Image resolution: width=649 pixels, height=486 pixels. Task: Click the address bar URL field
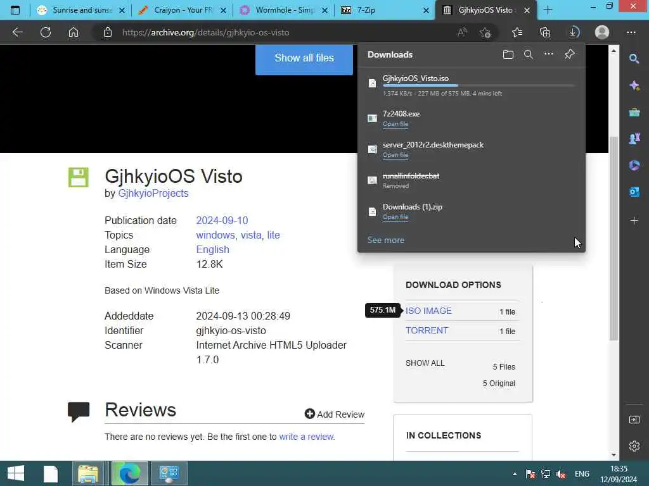pos(281,32)
